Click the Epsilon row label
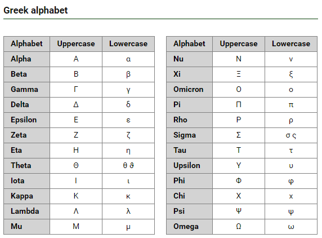322x238 pixels. (x=24, y=120)
